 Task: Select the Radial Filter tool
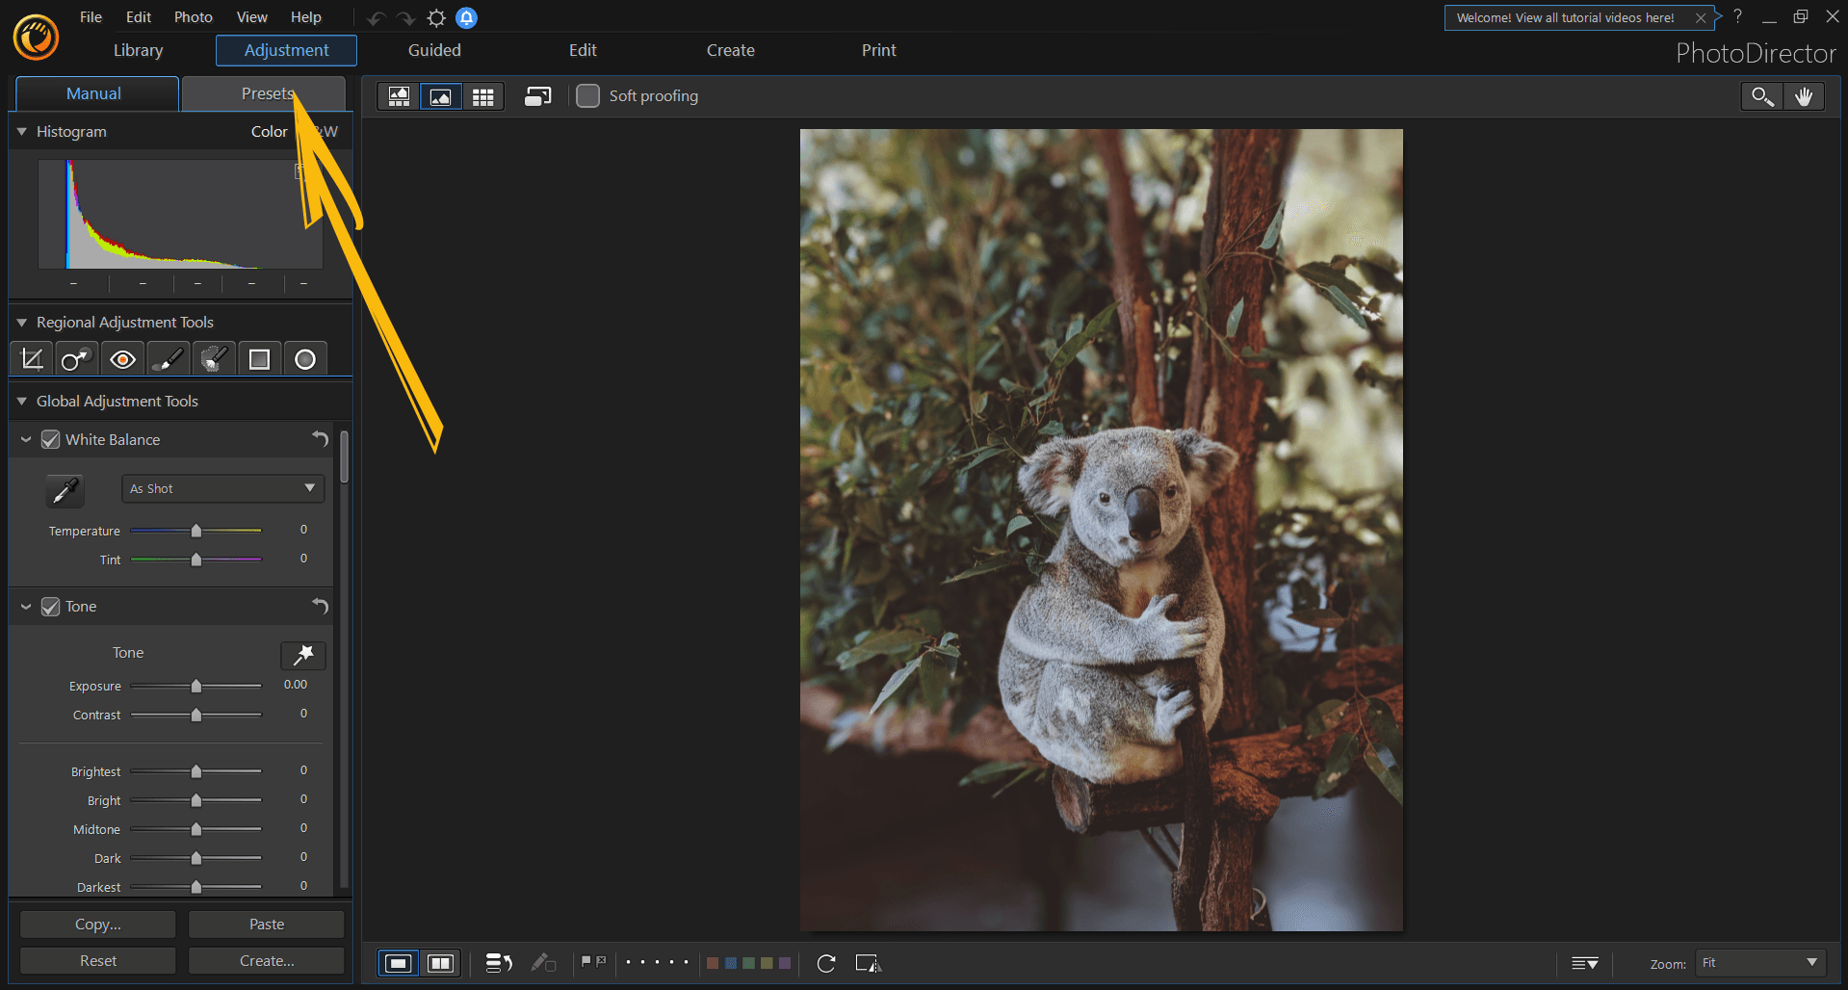pyautogui.click(x=304, y=357)
